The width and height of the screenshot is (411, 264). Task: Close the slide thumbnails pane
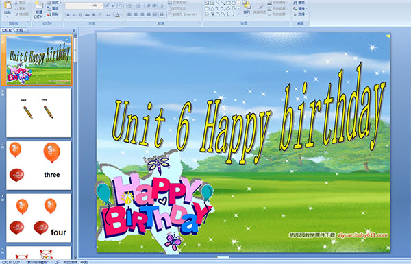pyautogui.click(x=74, y=30)
